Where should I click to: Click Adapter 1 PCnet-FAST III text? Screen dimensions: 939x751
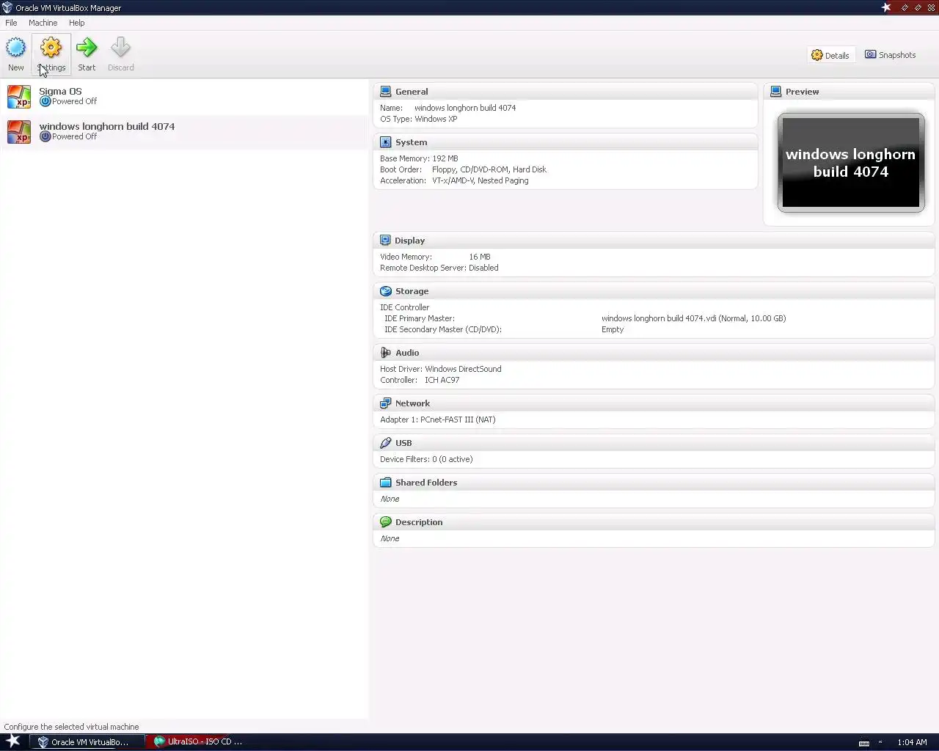(438, 420)
